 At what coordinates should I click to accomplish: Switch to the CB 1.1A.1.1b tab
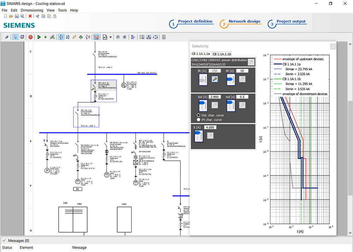click(x=222, y=54)
